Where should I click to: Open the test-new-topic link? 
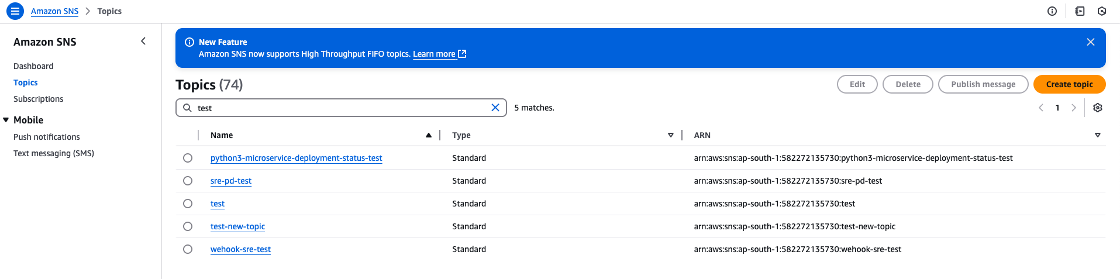tap(237, 226)
